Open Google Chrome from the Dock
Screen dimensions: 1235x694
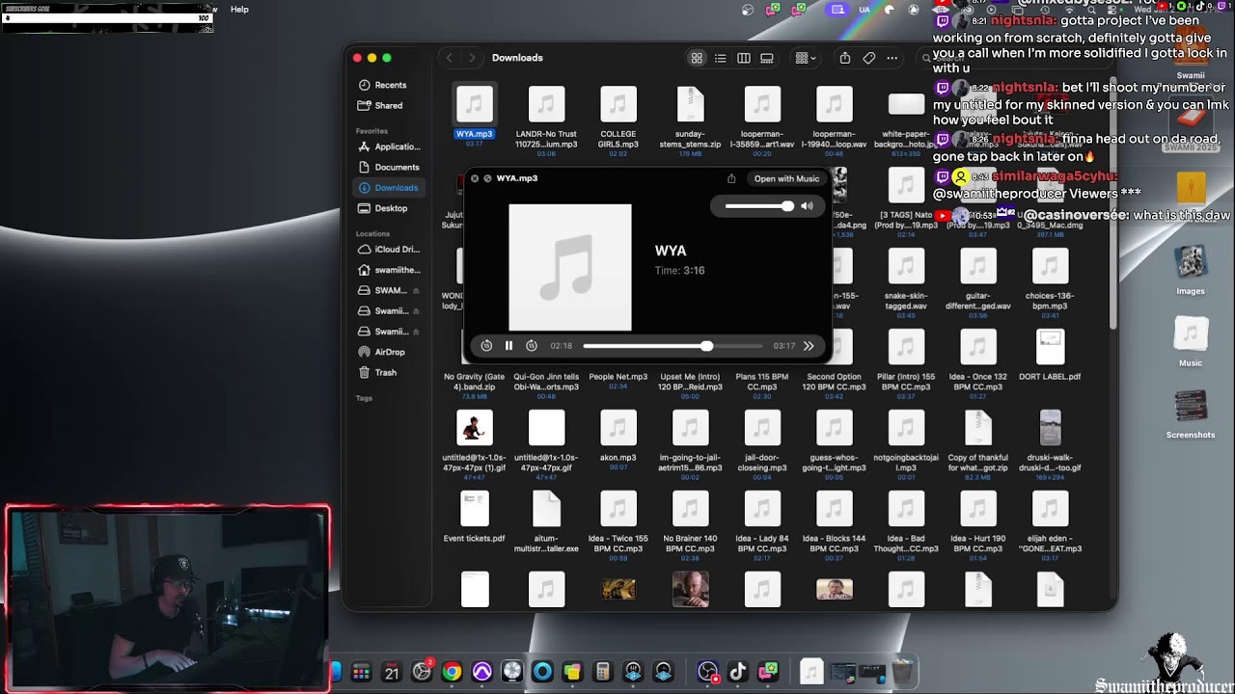pos(452,672)
